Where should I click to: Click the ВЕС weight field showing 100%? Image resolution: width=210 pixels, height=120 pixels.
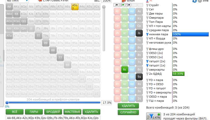pos(107,1)
